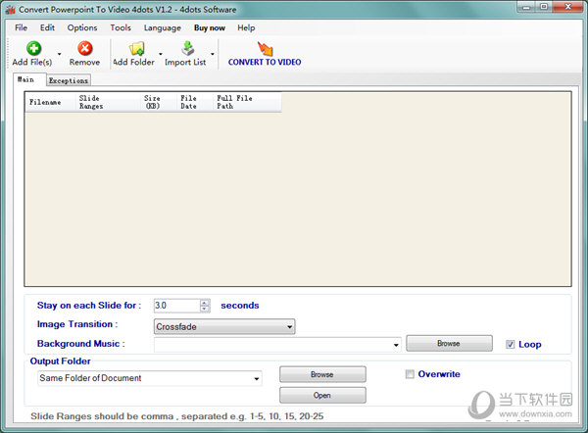Switch to the Main tab
The image size is (588, 433).
click(x=29, y=79)
